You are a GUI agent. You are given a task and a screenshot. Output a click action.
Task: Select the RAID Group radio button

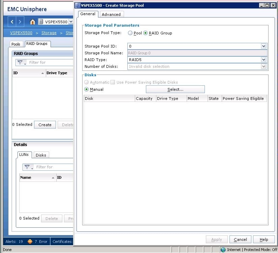(146, 33)
